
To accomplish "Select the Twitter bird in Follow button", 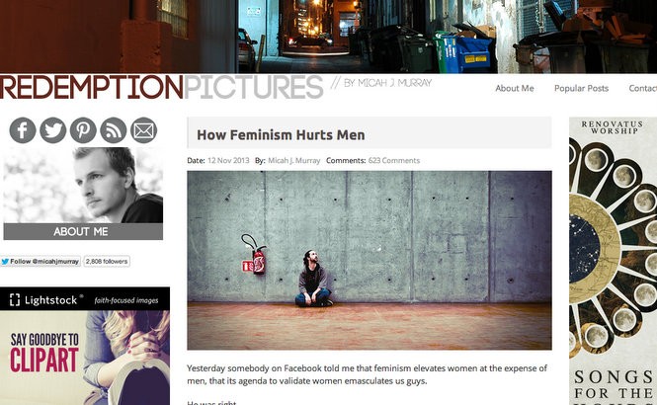I will [5, 262].
